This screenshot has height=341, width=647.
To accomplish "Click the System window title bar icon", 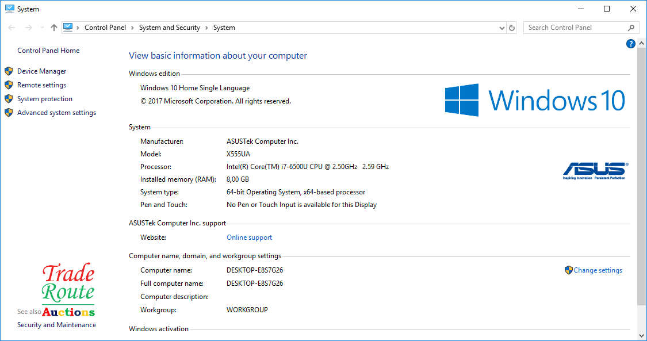I will point(9,9).
